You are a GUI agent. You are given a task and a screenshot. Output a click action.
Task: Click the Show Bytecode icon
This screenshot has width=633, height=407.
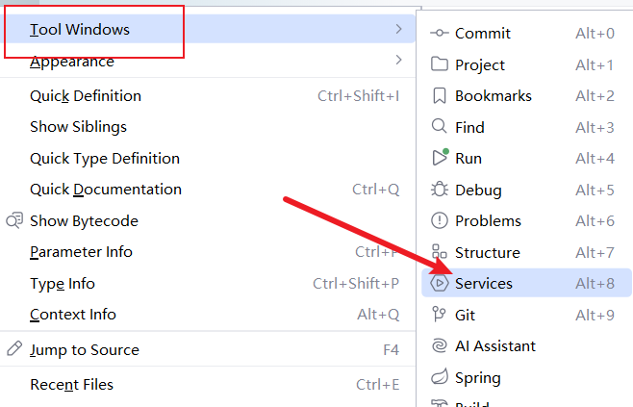tap(14, 220)
